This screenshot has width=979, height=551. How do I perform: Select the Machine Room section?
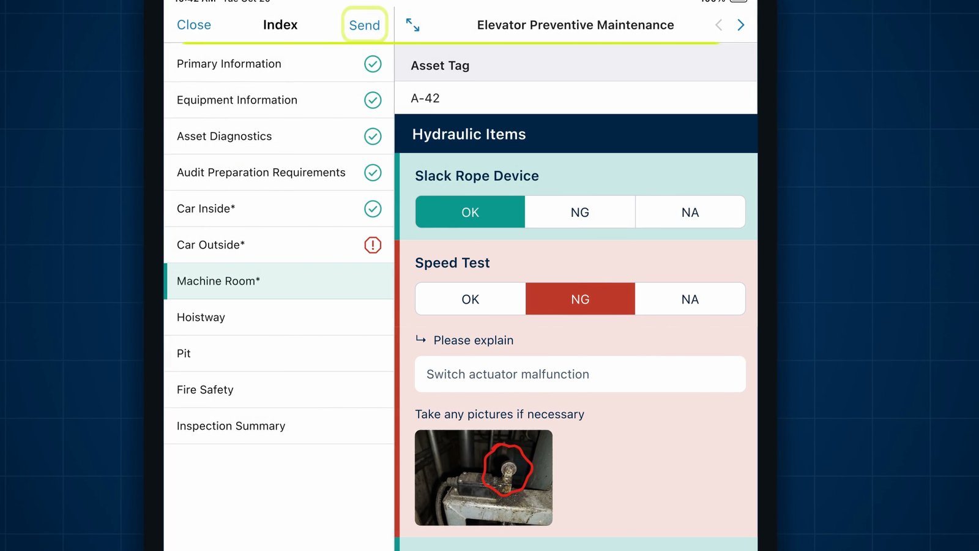tap(279, 281)
